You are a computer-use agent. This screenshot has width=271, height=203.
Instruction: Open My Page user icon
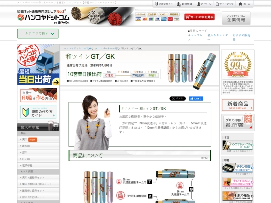[x=199, y=4]
